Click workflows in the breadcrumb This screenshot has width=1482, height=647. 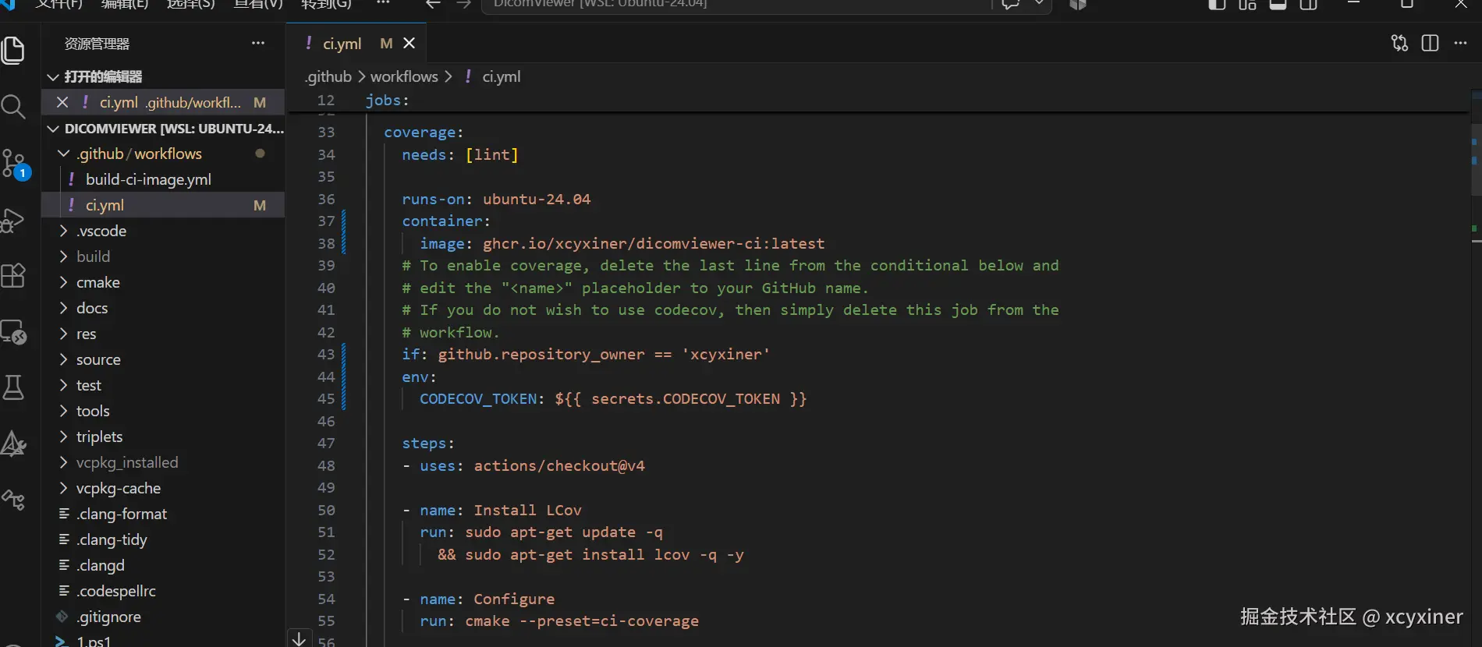(404, 76)
